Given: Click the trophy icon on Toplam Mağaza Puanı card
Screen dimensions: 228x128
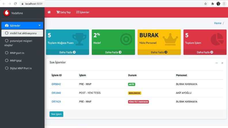Looking at the screenshot, I should click(79, 39).
